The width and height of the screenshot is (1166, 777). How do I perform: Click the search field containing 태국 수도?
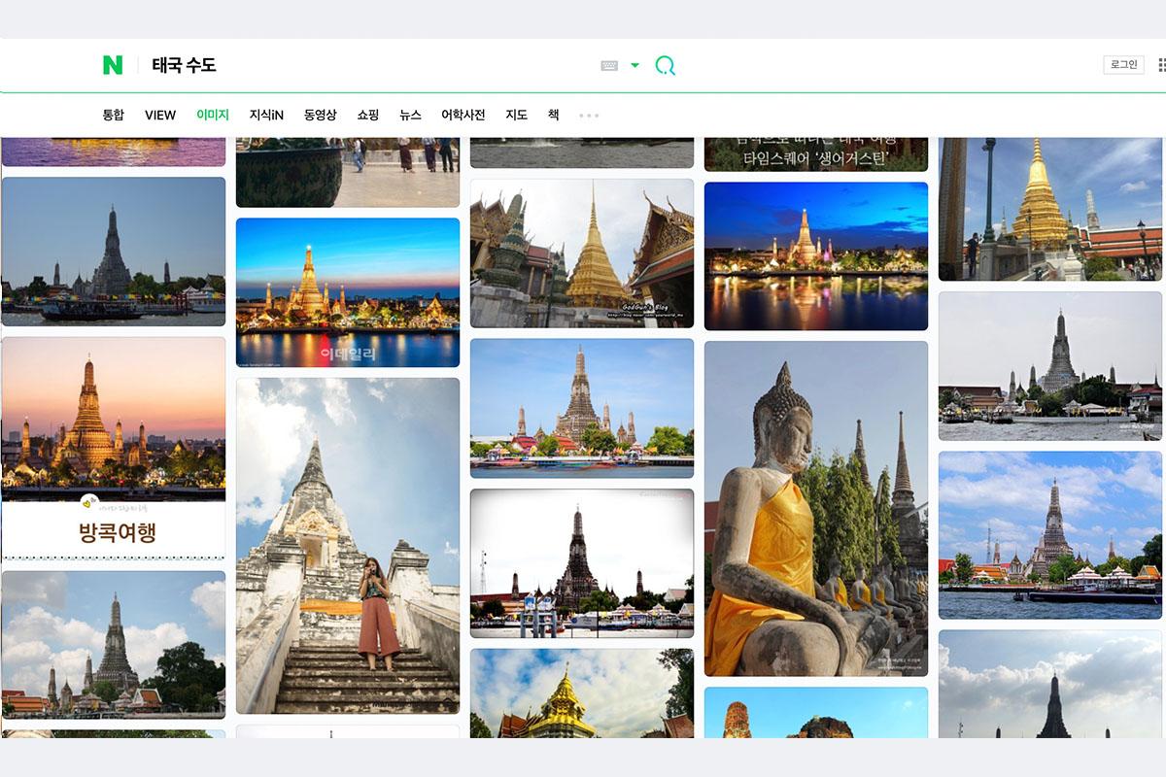tap(369, 65)
